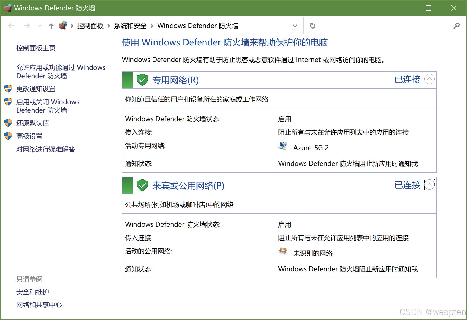The image size is (467, 320).
Task: Click 活动的公用网络: label
Action: tap(149, 251)
